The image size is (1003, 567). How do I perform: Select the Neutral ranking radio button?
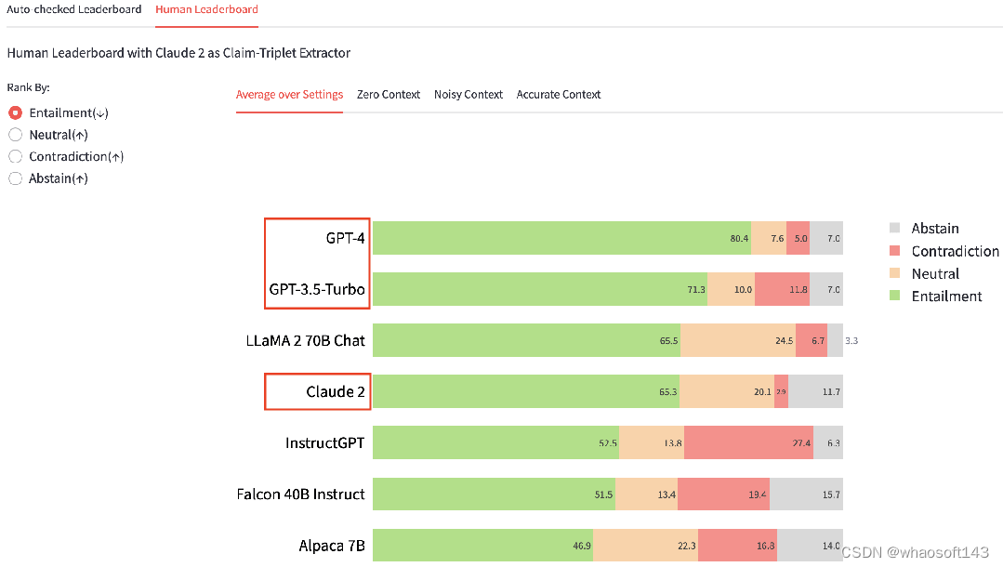click(15, 135)
